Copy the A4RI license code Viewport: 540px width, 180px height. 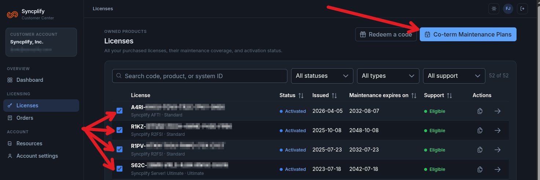[480, 111]
